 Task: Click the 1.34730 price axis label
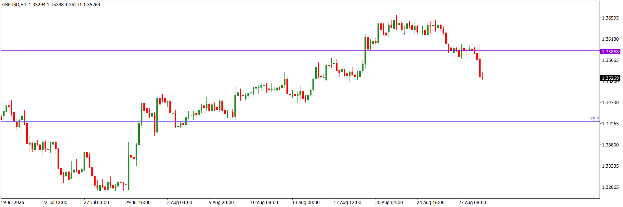tap(610, 103)
